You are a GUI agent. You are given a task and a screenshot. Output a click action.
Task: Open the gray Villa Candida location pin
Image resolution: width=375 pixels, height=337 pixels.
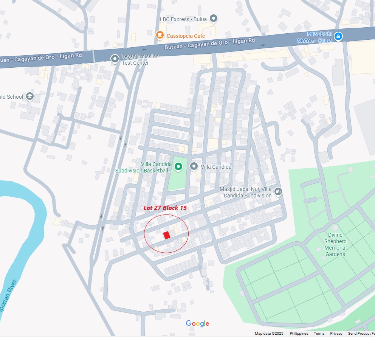pyautogui.click(x=194, y=166)
